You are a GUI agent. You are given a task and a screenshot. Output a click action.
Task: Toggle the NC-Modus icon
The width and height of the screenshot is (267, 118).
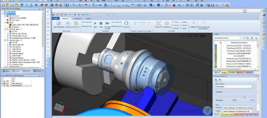68,24
